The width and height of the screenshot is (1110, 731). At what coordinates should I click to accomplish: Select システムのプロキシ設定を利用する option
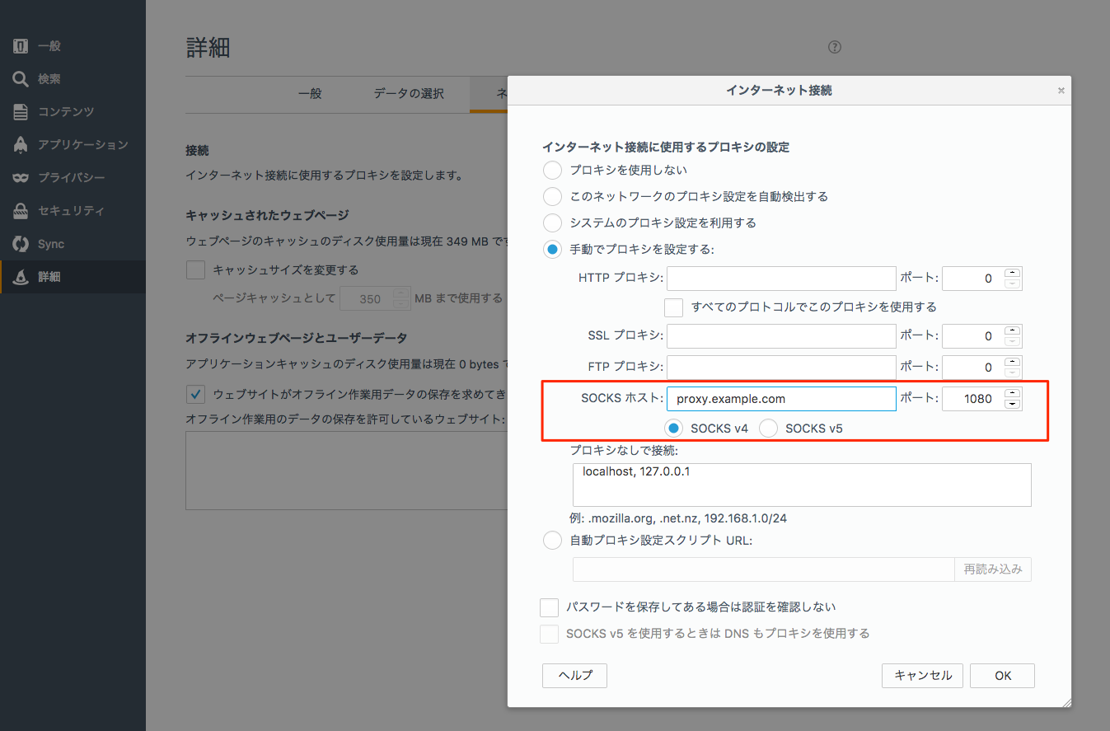coord(552,223)
